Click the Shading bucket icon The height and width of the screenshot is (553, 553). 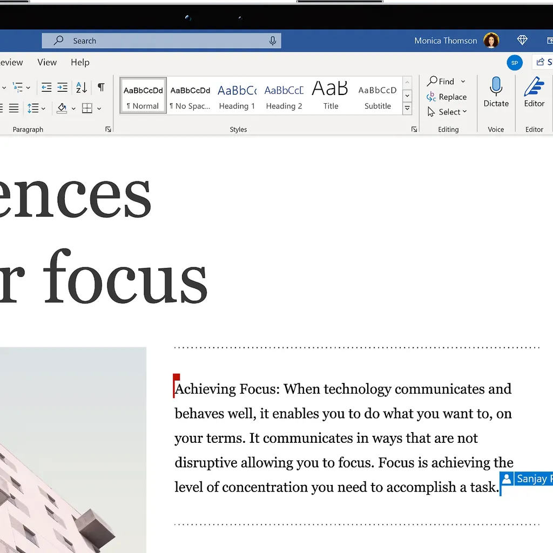pos(61,108)
